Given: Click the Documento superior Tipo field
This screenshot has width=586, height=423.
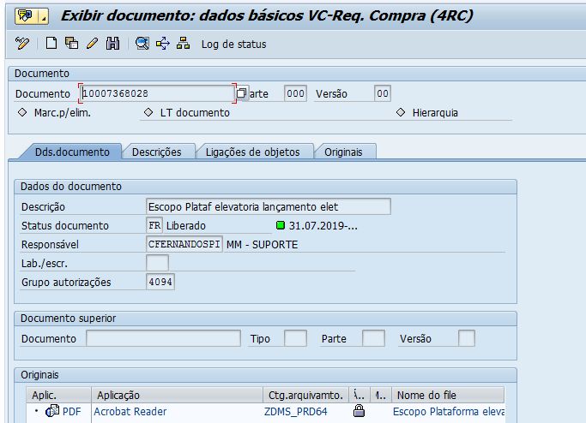Looking at the screenshot, I should click(x=296, y=338).
